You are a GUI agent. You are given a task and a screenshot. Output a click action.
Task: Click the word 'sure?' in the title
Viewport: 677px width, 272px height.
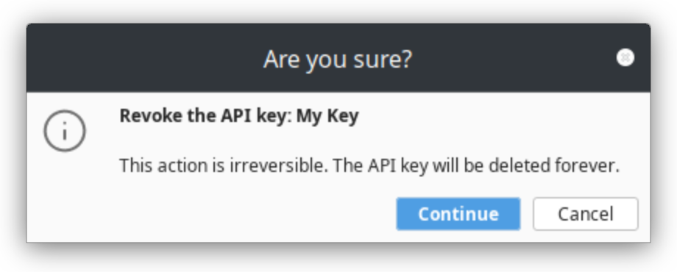(x=383, y=59)
